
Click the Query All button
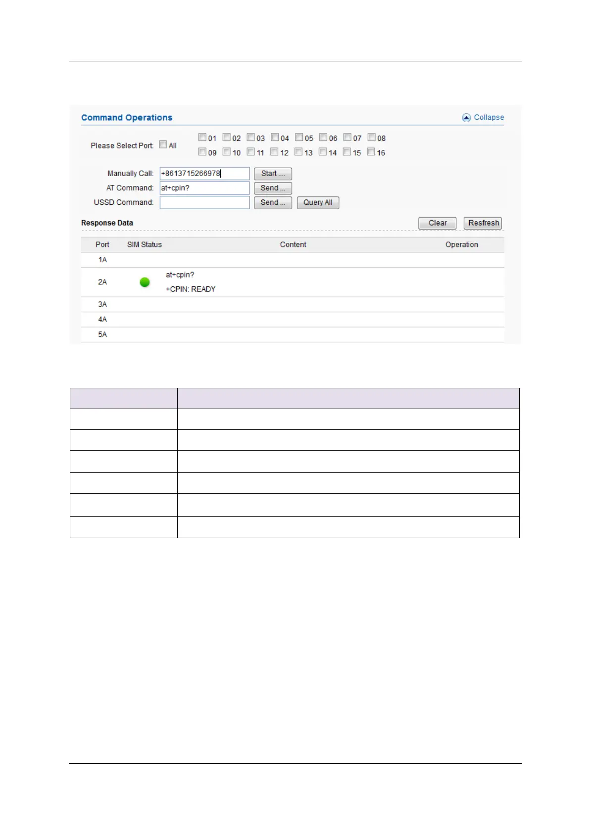(x=318, y=202)
